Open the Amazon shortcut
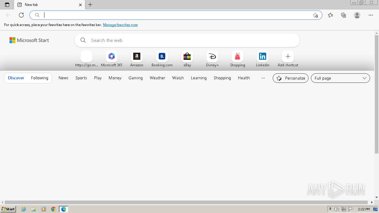Image resolution: width=379 pixels, height=213 pixels. (x=137, y=59)
